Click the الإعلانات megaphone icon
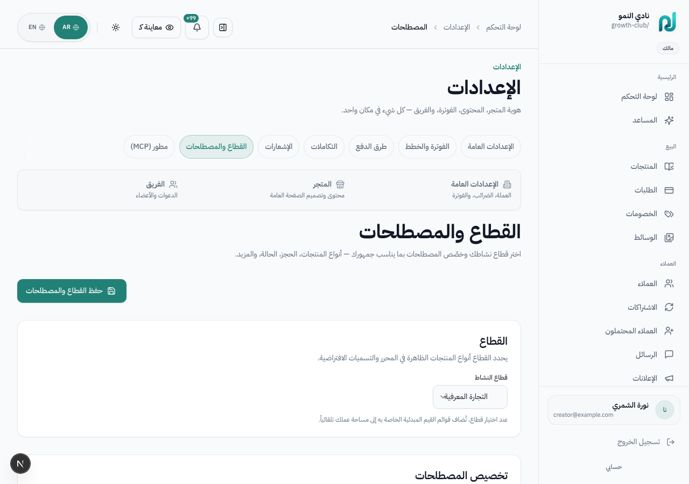The image size is (689, 484). pyautogui.click(x=669, y=379)
